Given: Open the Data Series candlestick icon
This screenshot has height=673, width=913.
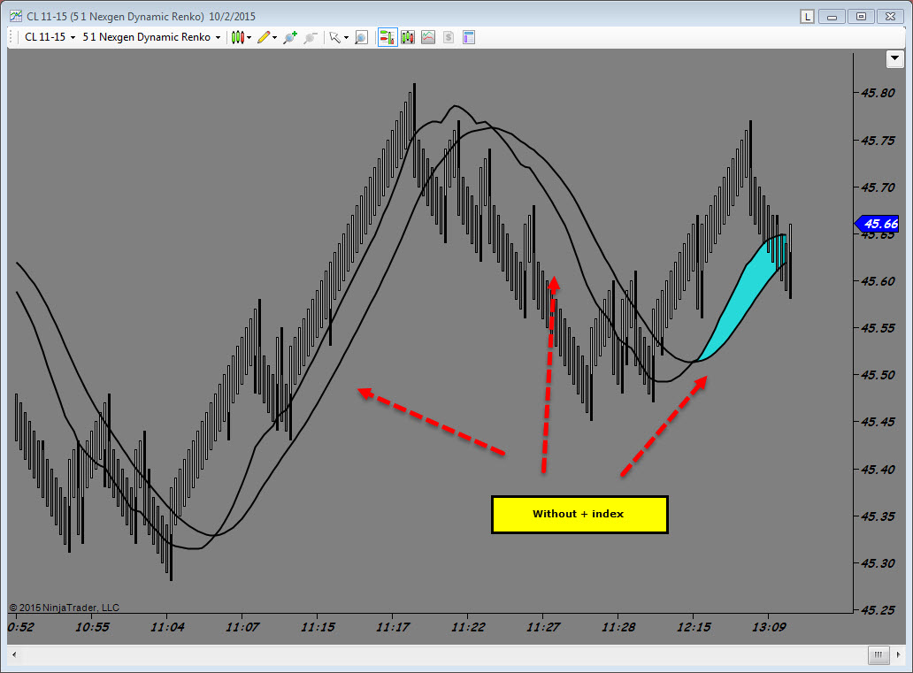Looking at the screenshot, I should pos(408,38).
